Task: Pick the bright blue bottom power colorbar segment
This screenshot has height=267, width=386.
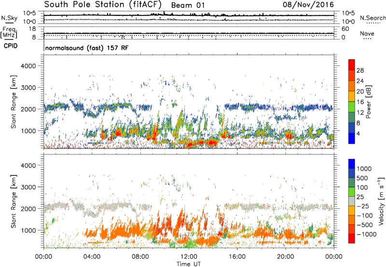Action: [352, 138]
